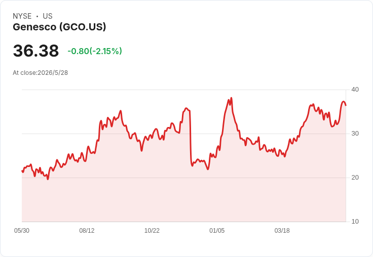The height and width of the screenshot is (257, 373).
Task: Click the 05/30 x-axis date label
Action: pyautogui.click(x=22, y=231)
